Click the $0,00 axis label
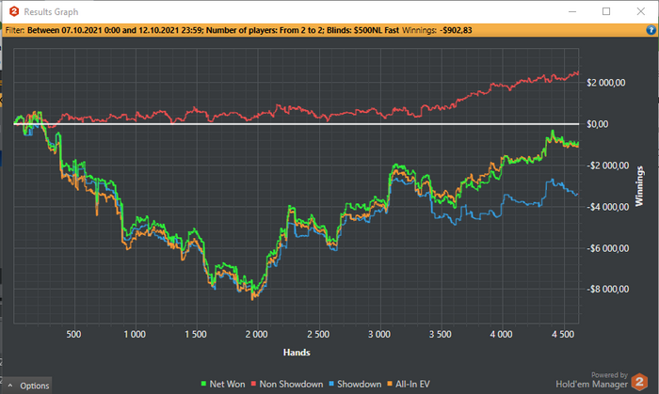The width and height of the screenshot is (659, 394). 597,124
